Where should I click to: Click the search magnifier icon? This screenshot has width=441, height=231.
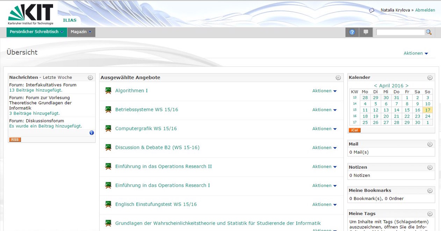pyautogui.click(x=429, y=32)
